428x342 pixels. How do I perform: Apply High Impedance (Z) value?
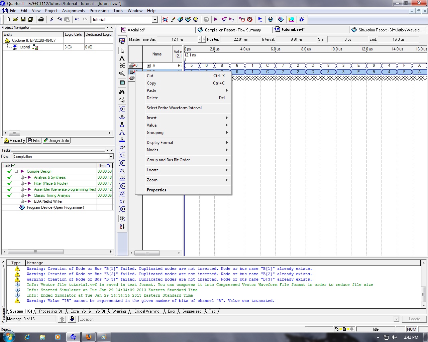pos(122,140)
